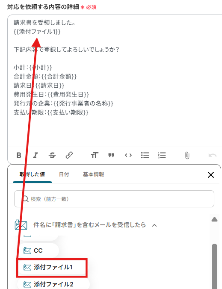Collapse the 件名に「請求書」を含むメール section
The image size is (222, 289).
[154, 225]
